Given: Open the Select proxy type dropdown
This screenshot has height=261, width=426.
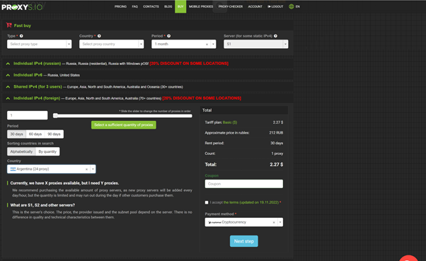Looking at the screenshot, I should click(40, 44).
